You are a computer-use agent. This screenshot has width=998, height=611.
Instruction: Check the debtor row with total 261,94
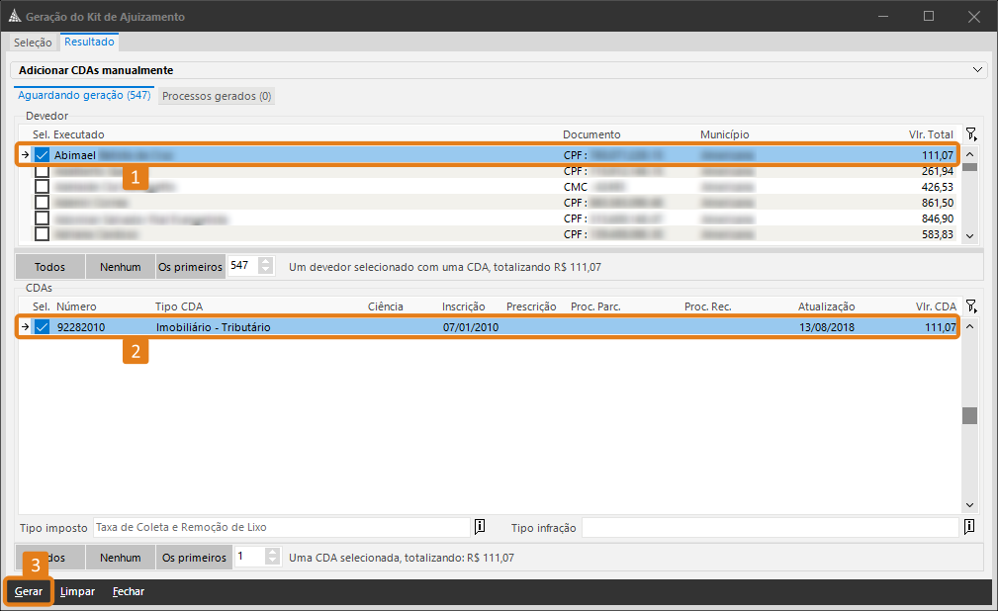pos(42,171)
